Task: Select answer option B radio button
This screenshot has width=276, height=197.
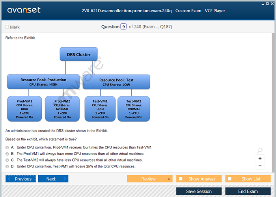Action: [x=7, y=154]
